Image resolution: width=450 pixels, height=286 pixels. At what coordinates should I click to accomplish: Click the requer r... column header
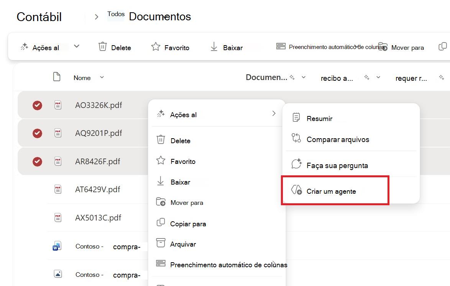tap(411, 78)
